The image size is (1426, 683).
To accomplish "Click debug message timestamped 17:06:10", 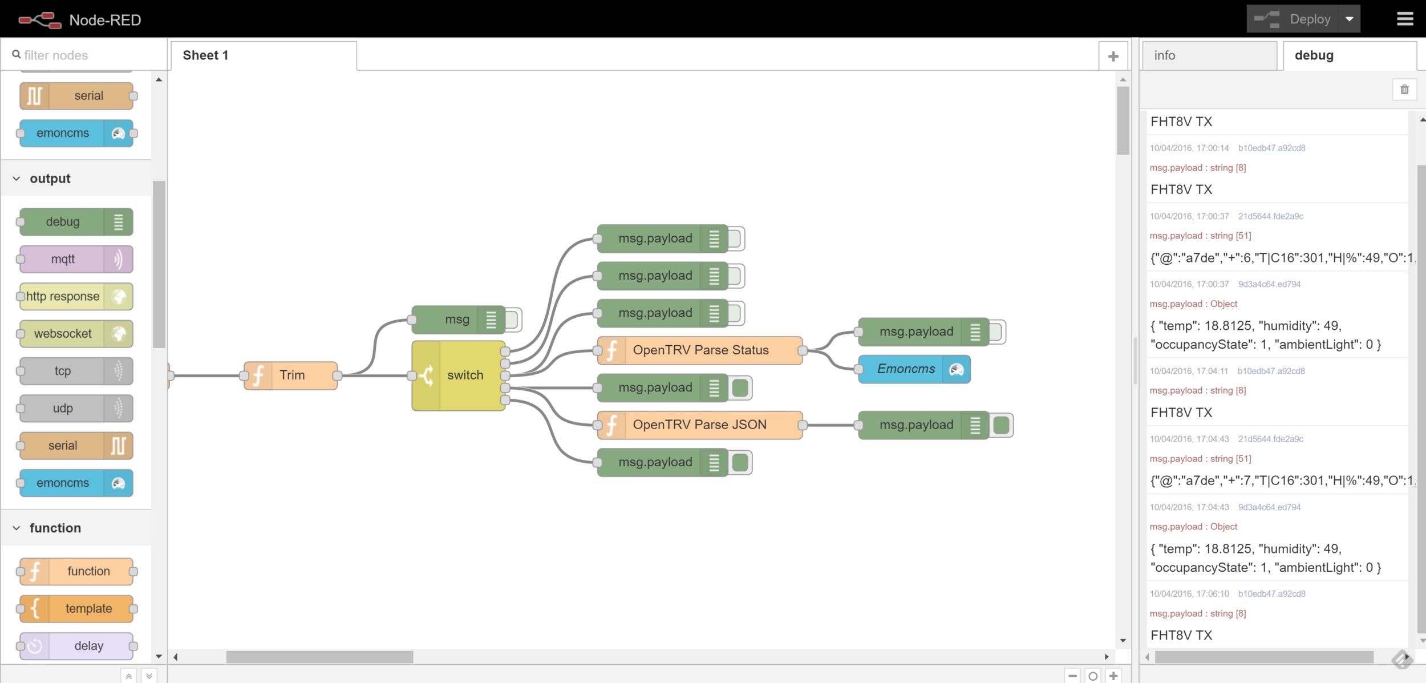I will [1278, 614].
